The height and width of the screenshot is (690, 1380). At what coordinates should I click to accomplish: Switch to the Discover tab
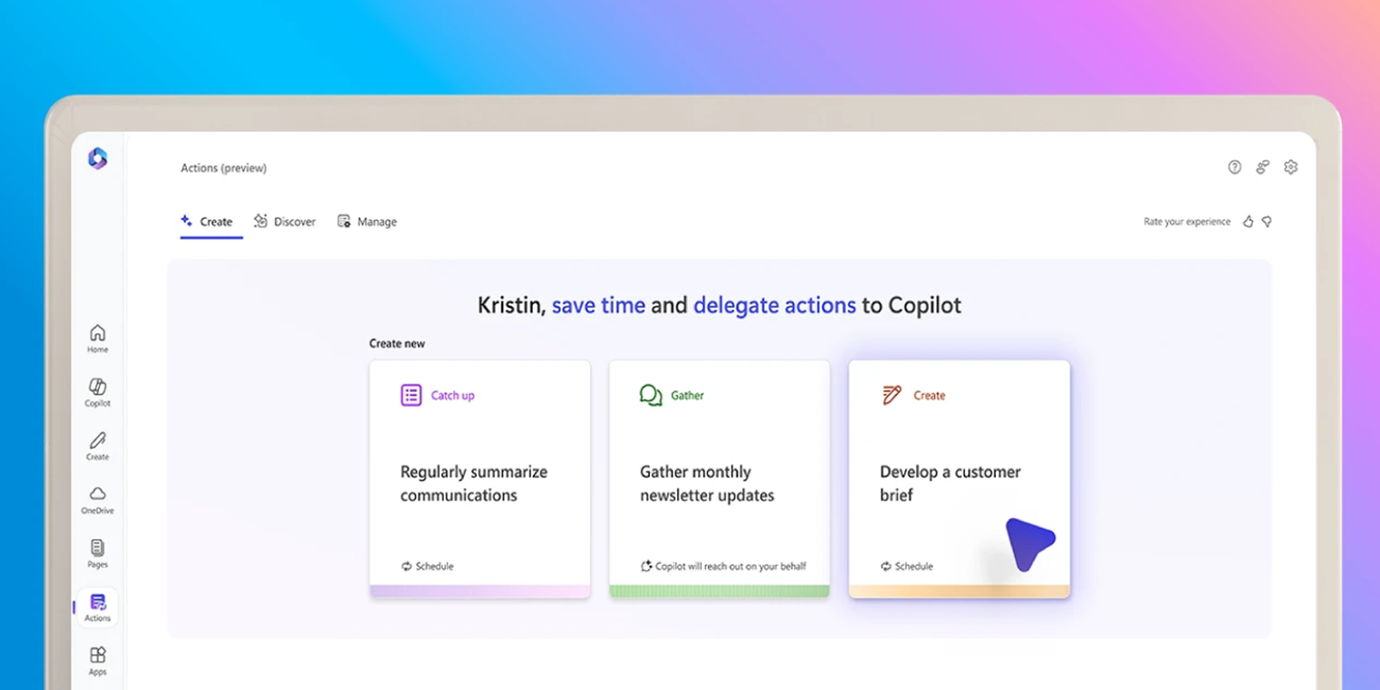click(x=285, y=221)
